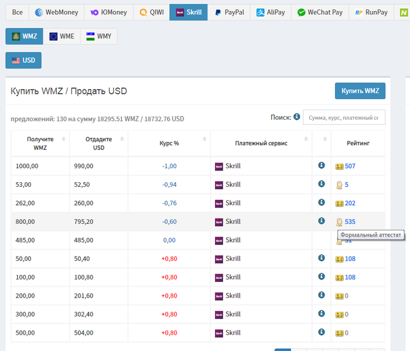410x351 pixels.
Task: Click the 0,00 rate value
Action: point(169,240)
